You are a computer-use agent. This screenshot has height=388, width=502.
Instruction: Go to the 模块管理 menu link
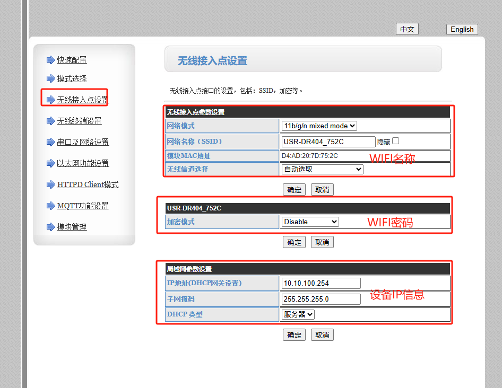[x=72, y=227]
